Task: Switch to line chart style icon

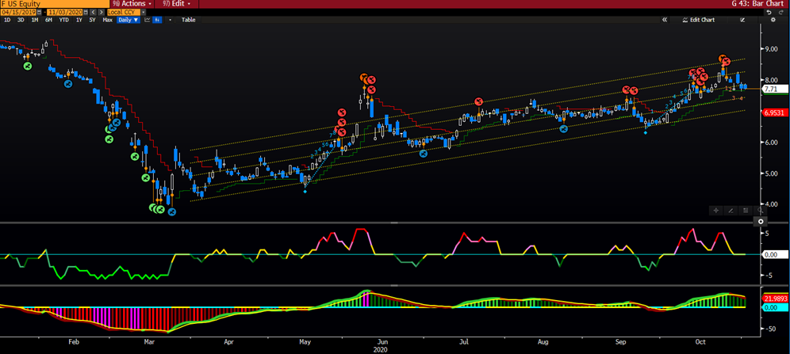Action: tap(148, 20)
